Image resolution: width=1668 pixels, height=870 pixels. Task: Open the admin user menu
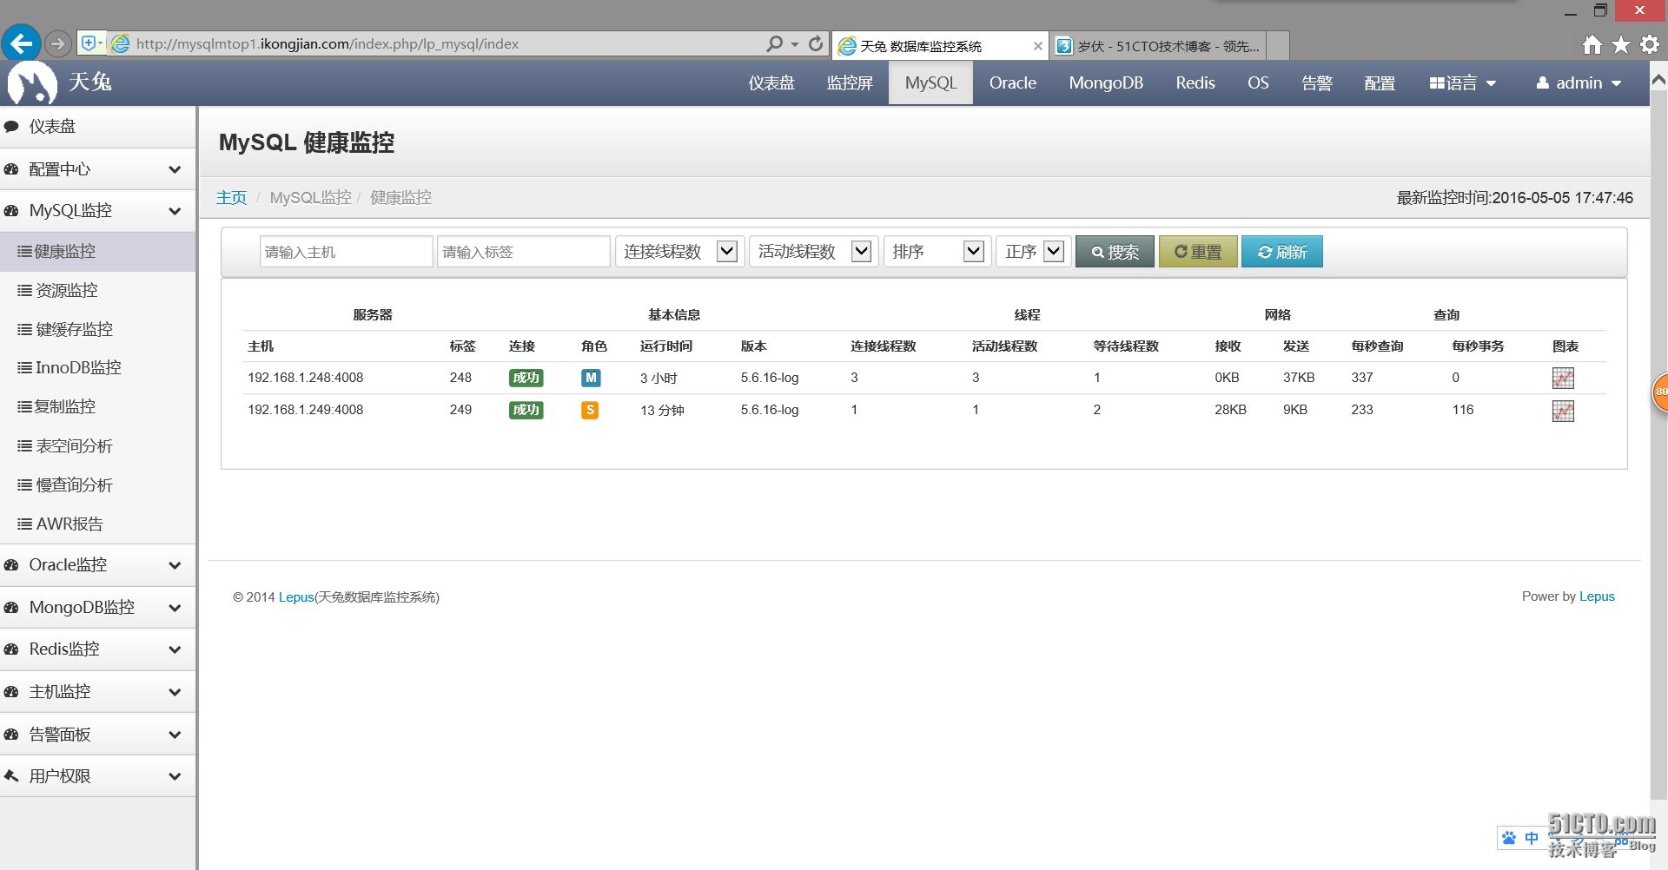pyautogui.click(x=1579, y=83)
